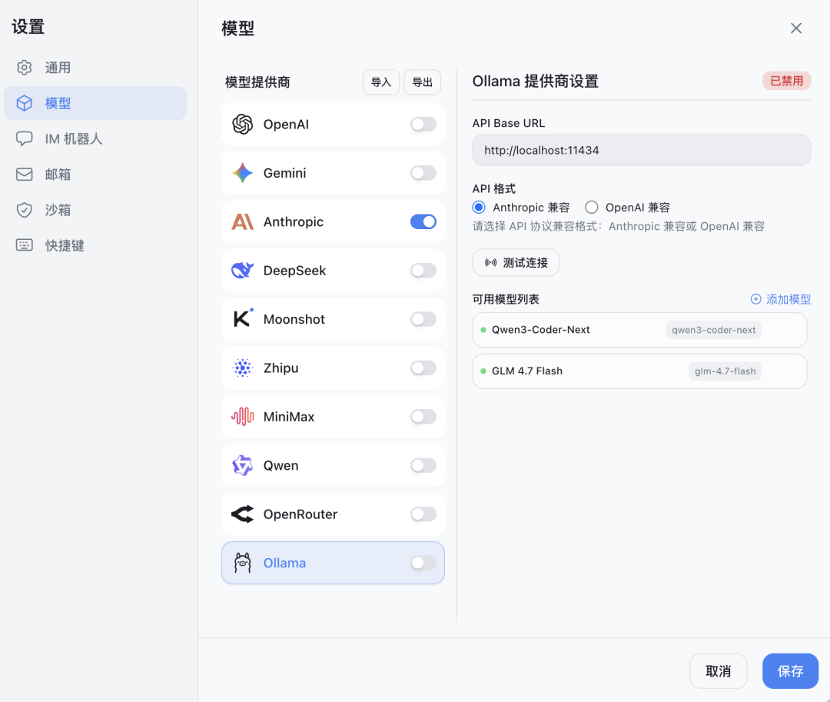Select the OpenRouter provider name

(300, 514)
